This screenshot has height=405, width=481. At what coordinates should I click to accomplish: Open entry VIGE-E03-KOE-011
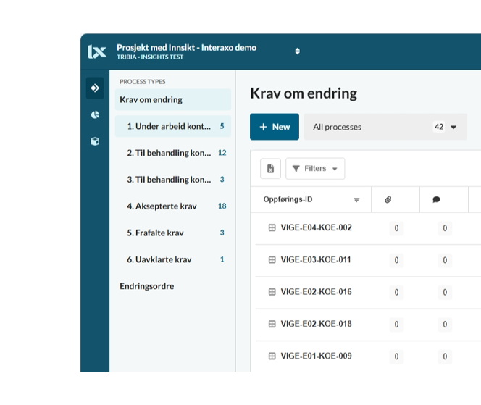coord(316,260)
